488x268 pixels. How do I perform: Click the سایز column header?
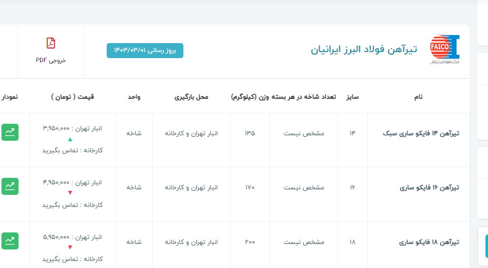click(x=353, y=97)
